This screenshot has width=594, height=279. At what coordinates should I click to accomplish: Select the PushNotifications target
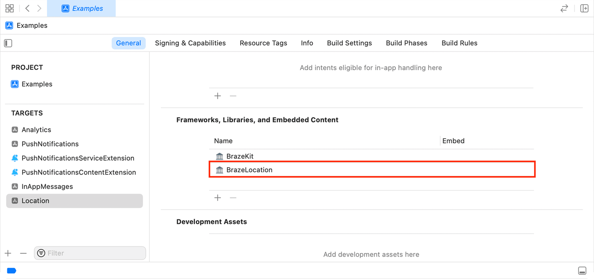click(x=74, y=144)
